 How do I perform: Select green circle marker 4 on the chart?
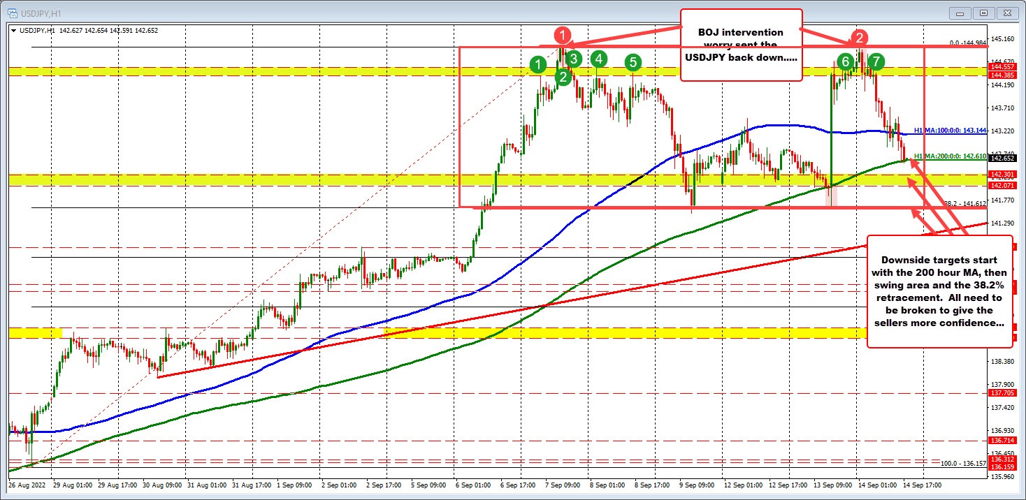[x=598, y=60]
